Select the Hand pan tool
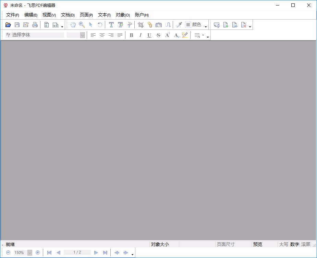This screenshot has height=258, width=317. tap(73, 24)
